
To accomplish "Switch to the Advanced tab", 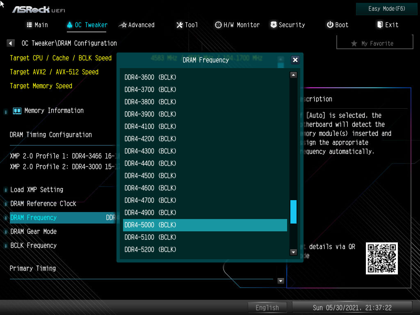I will (x=137, y=25).
